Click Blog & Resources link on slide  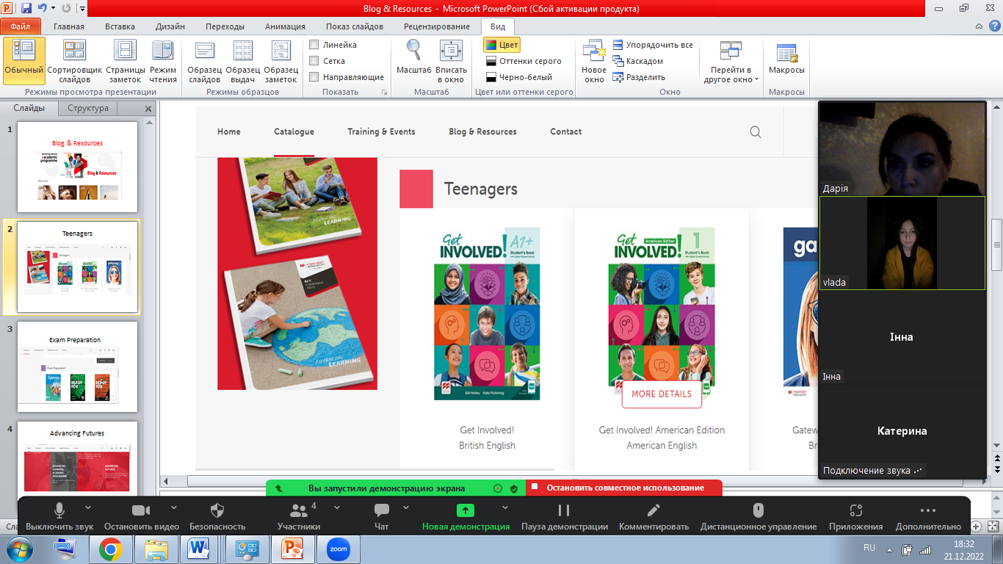pos(482,132)
